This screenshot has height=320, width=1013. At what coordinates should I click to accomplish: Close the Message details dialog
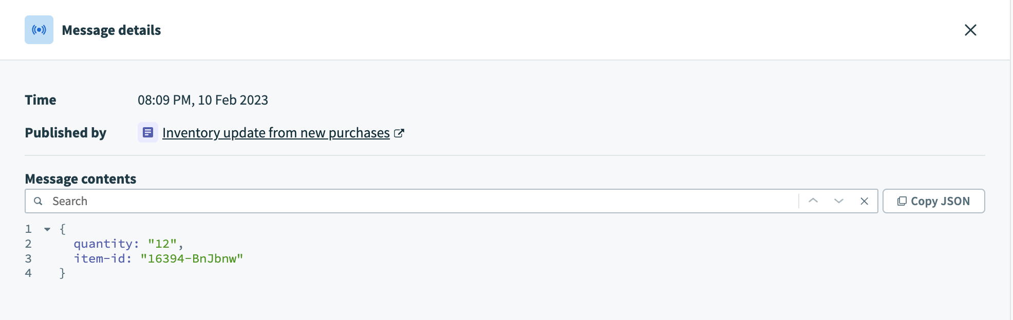coord(971,30)
